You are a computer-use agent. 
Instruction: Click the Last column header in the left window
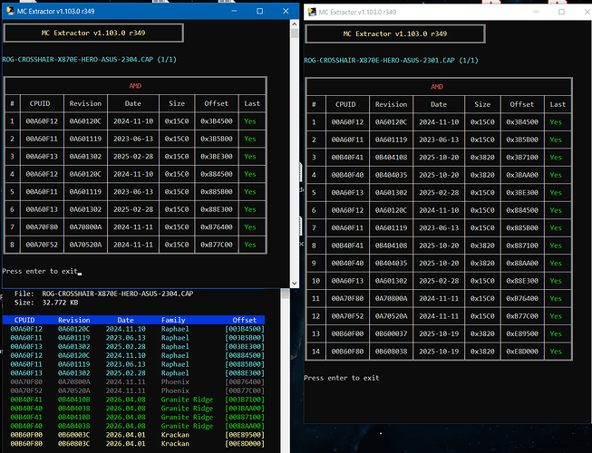tap(252, 103)
